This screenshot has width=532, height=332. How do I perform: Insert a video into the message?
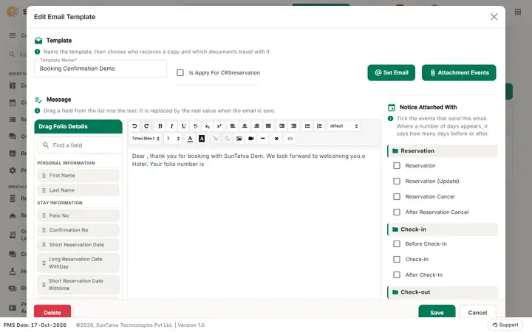pos(251,139)
